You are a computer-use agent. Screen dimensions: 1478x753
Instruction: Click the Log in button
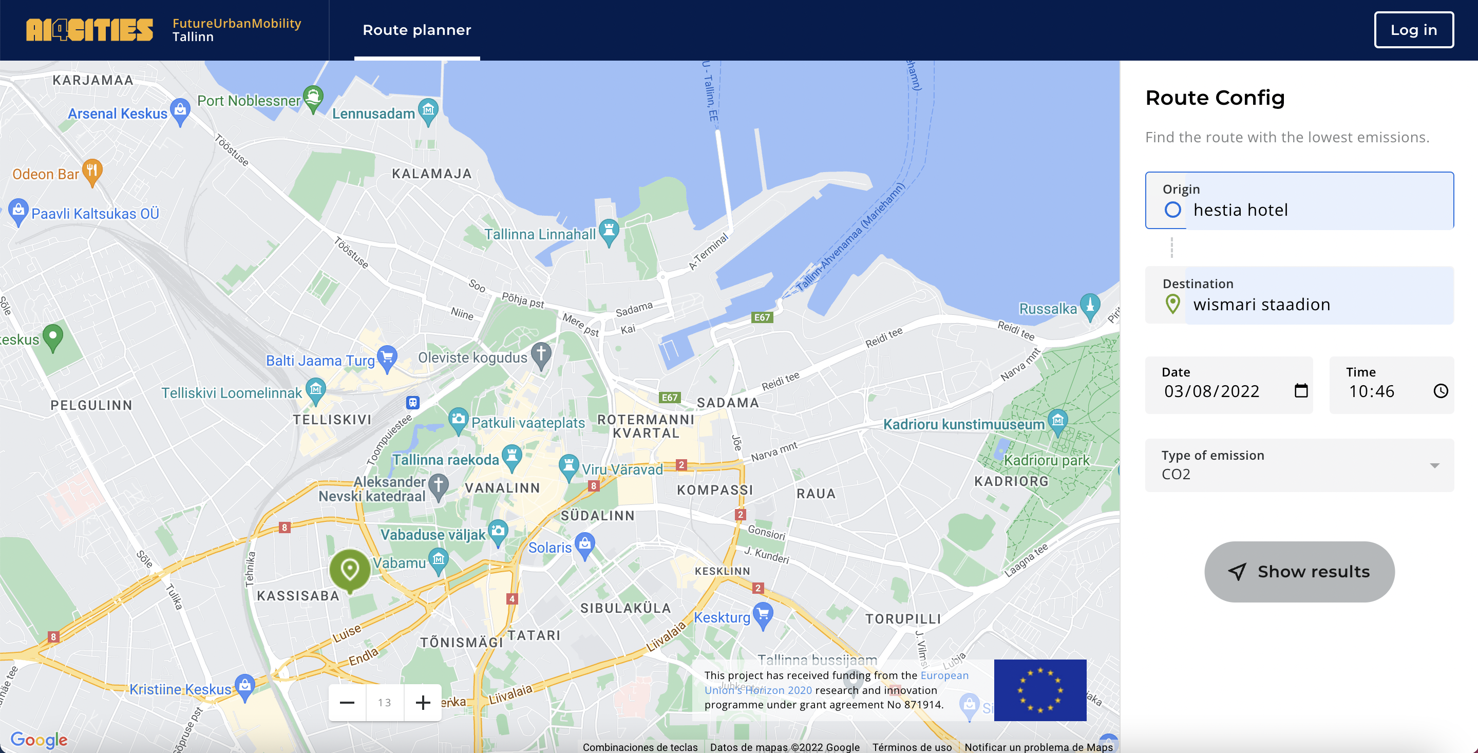pos(1413,29)
